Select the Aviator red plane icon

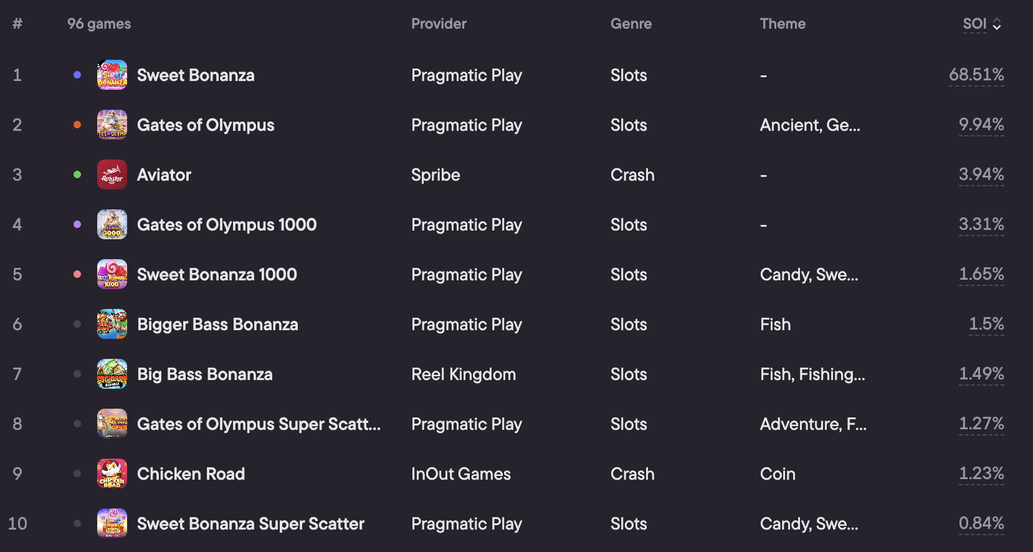(x=112, y=174)
